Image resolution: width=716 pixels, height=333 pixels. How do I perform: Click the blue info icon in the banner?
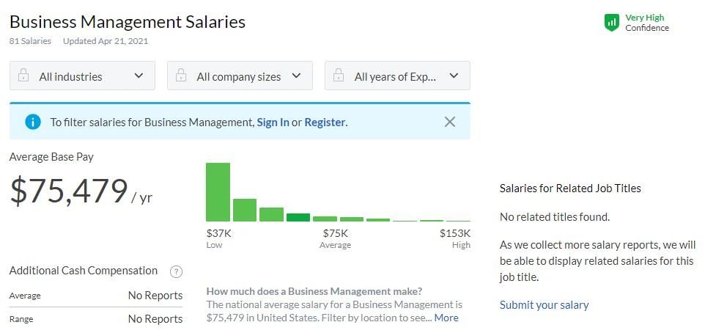[33, 122]
